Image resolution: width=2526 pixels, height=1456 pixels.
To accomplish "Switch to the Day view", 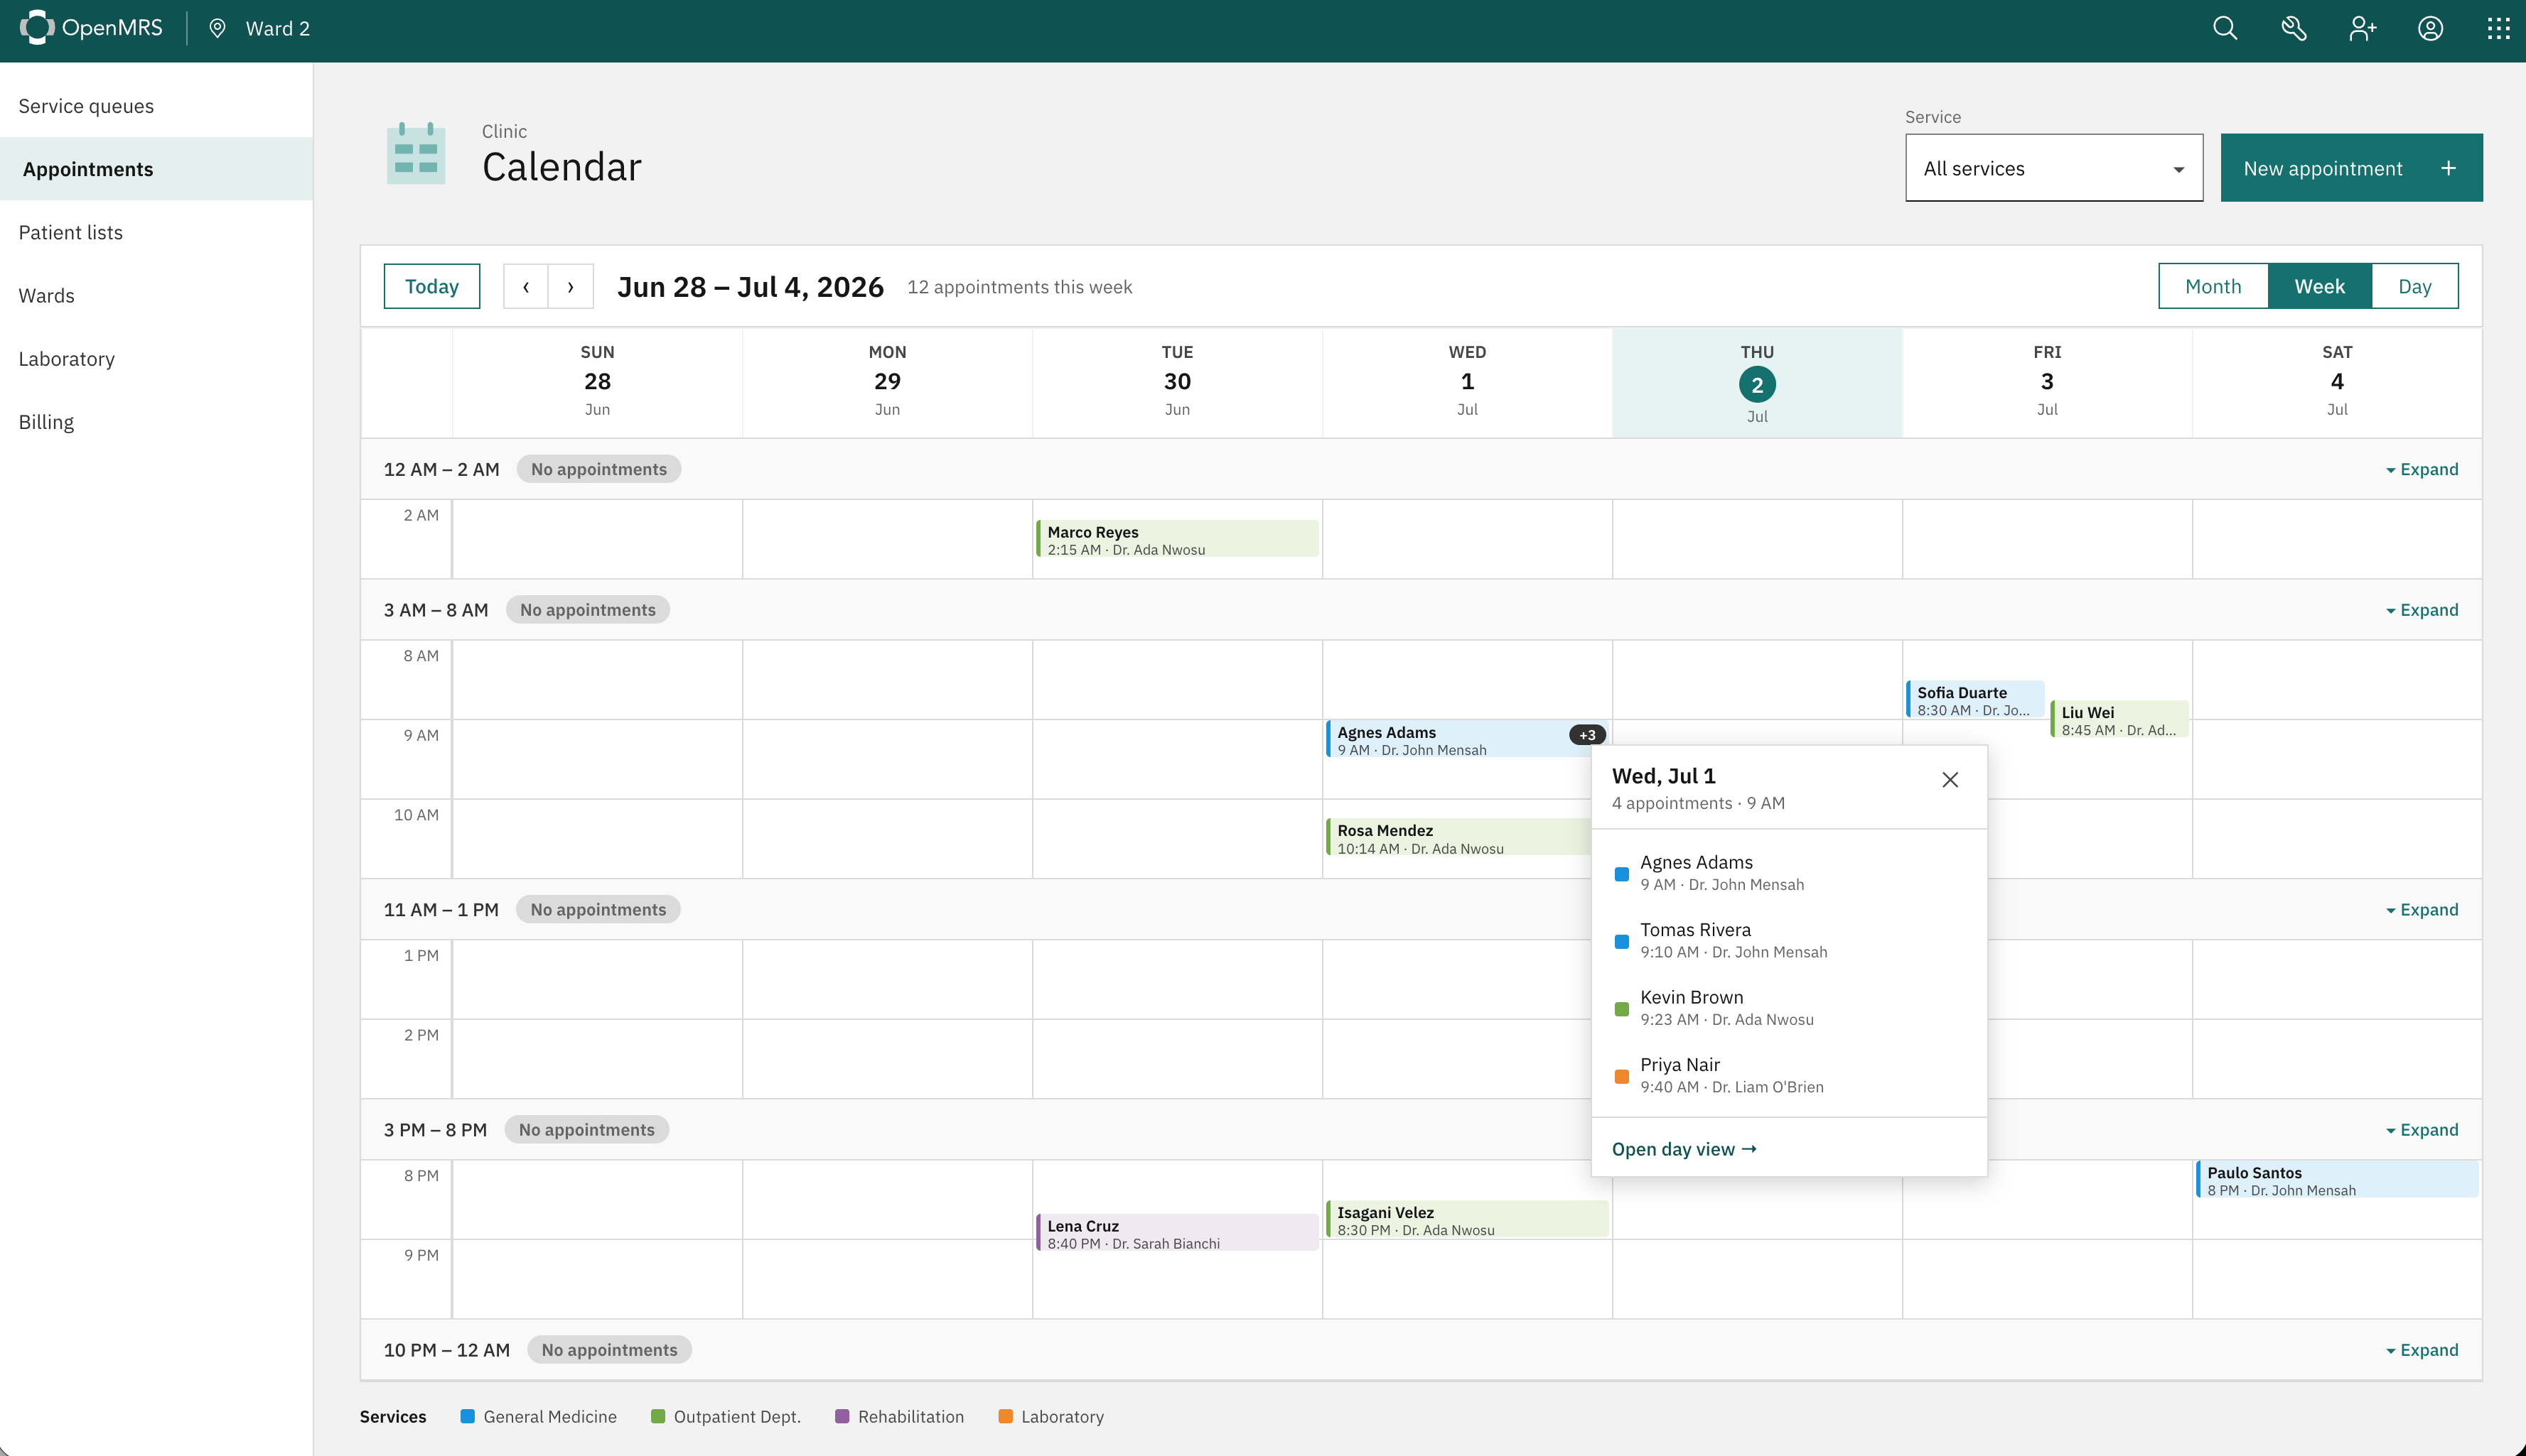I will tap(2414, 286).
